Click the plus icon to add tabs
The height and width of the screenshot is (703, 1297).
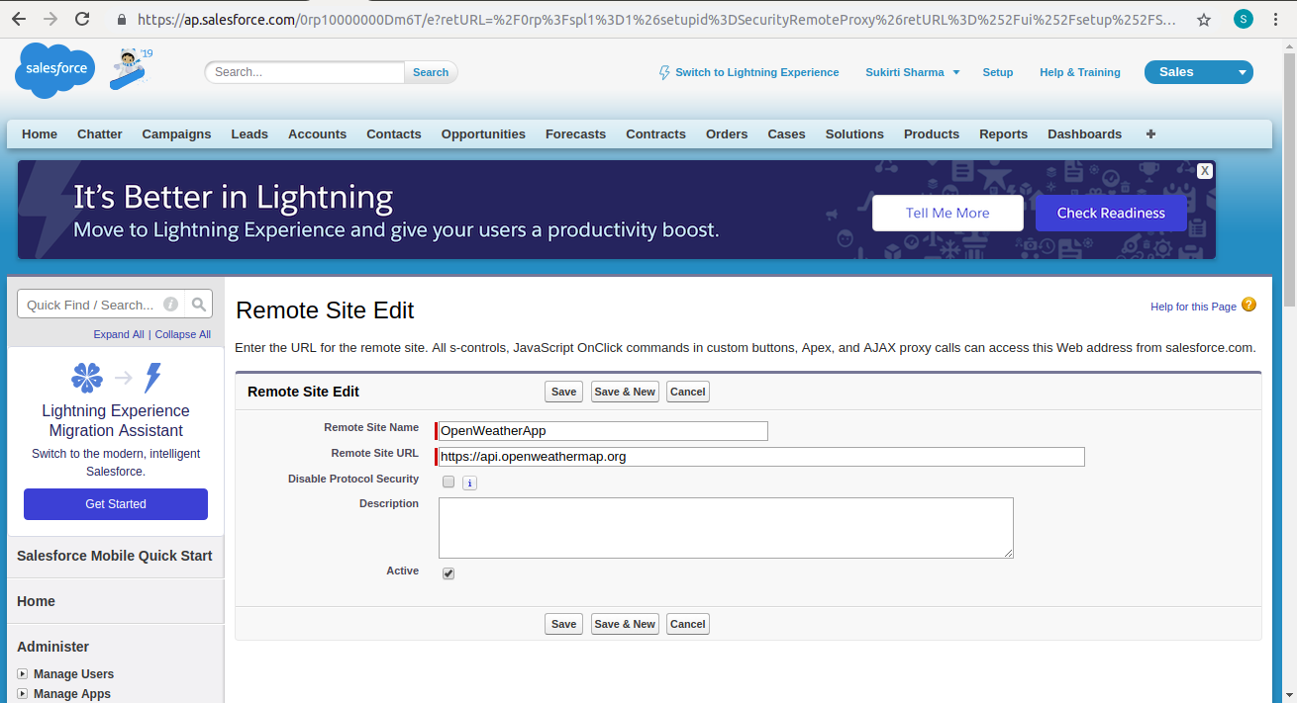click(x=1150, y=133)
